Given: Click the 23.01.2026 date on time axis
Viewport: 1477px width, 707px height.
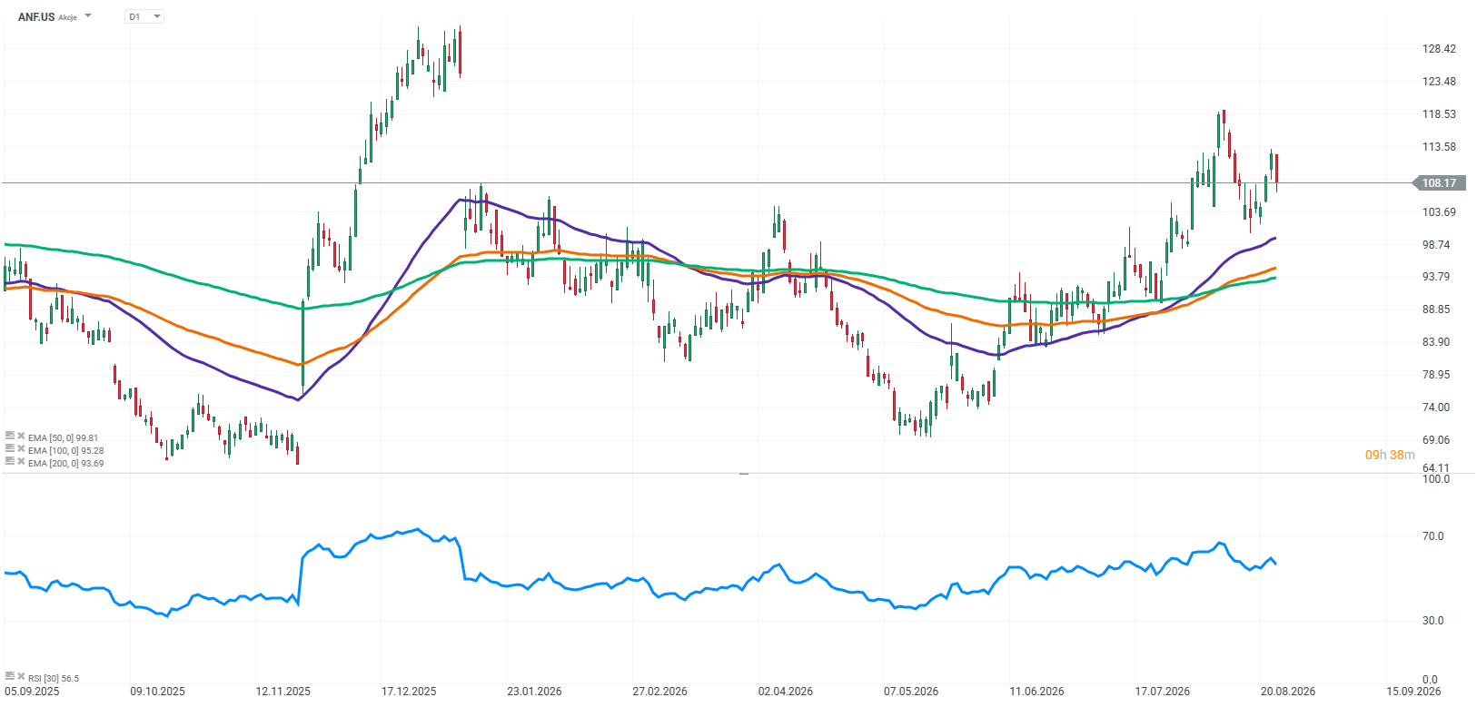Looking at the screenshot, I should coord(534,692).
